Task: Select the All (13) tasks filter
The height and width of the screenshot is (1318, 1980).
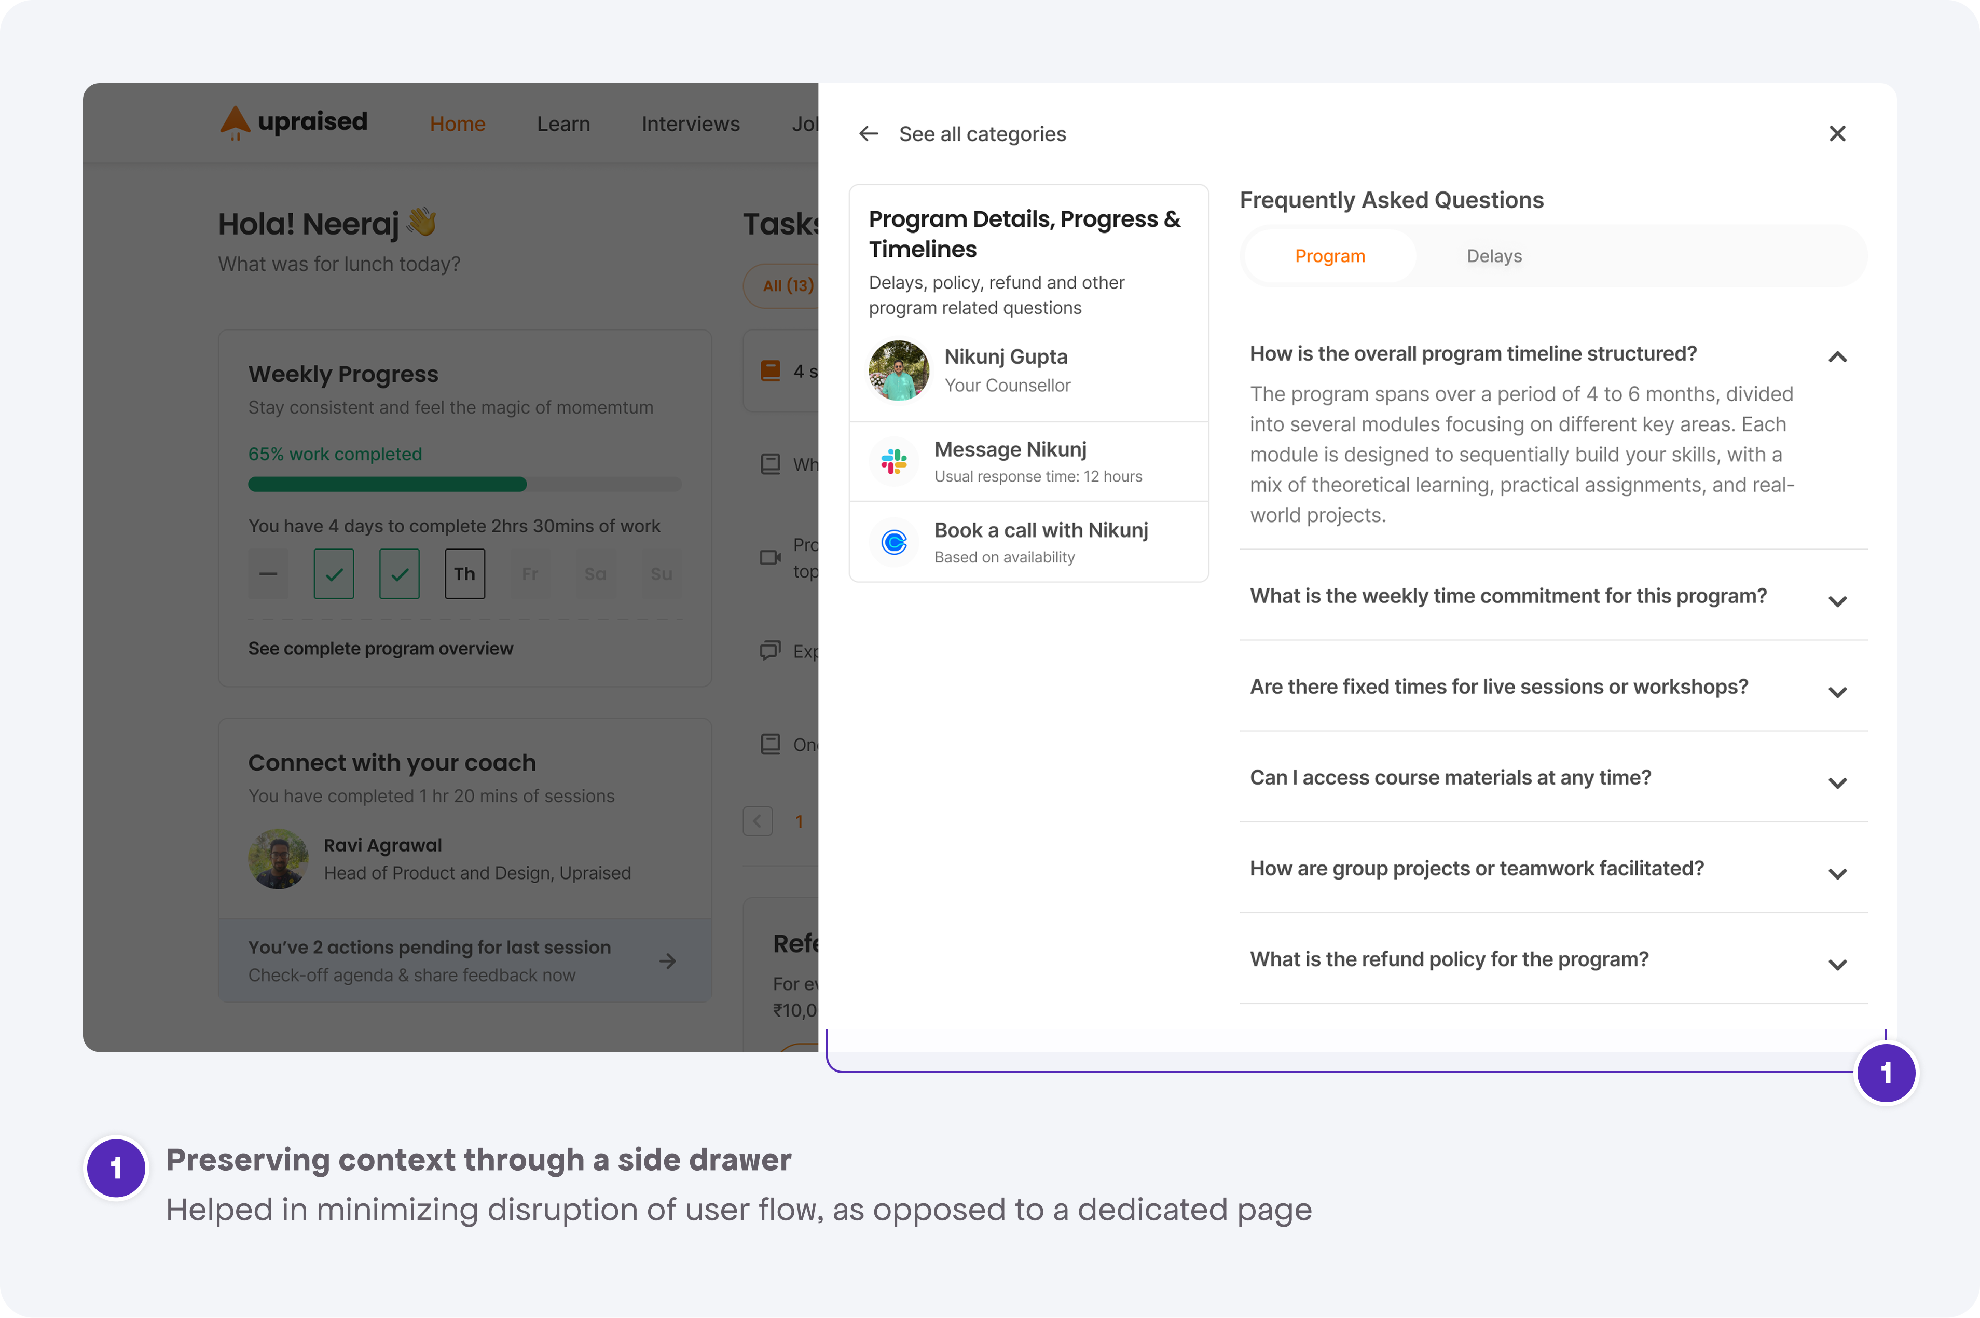Action: point(781,286)
